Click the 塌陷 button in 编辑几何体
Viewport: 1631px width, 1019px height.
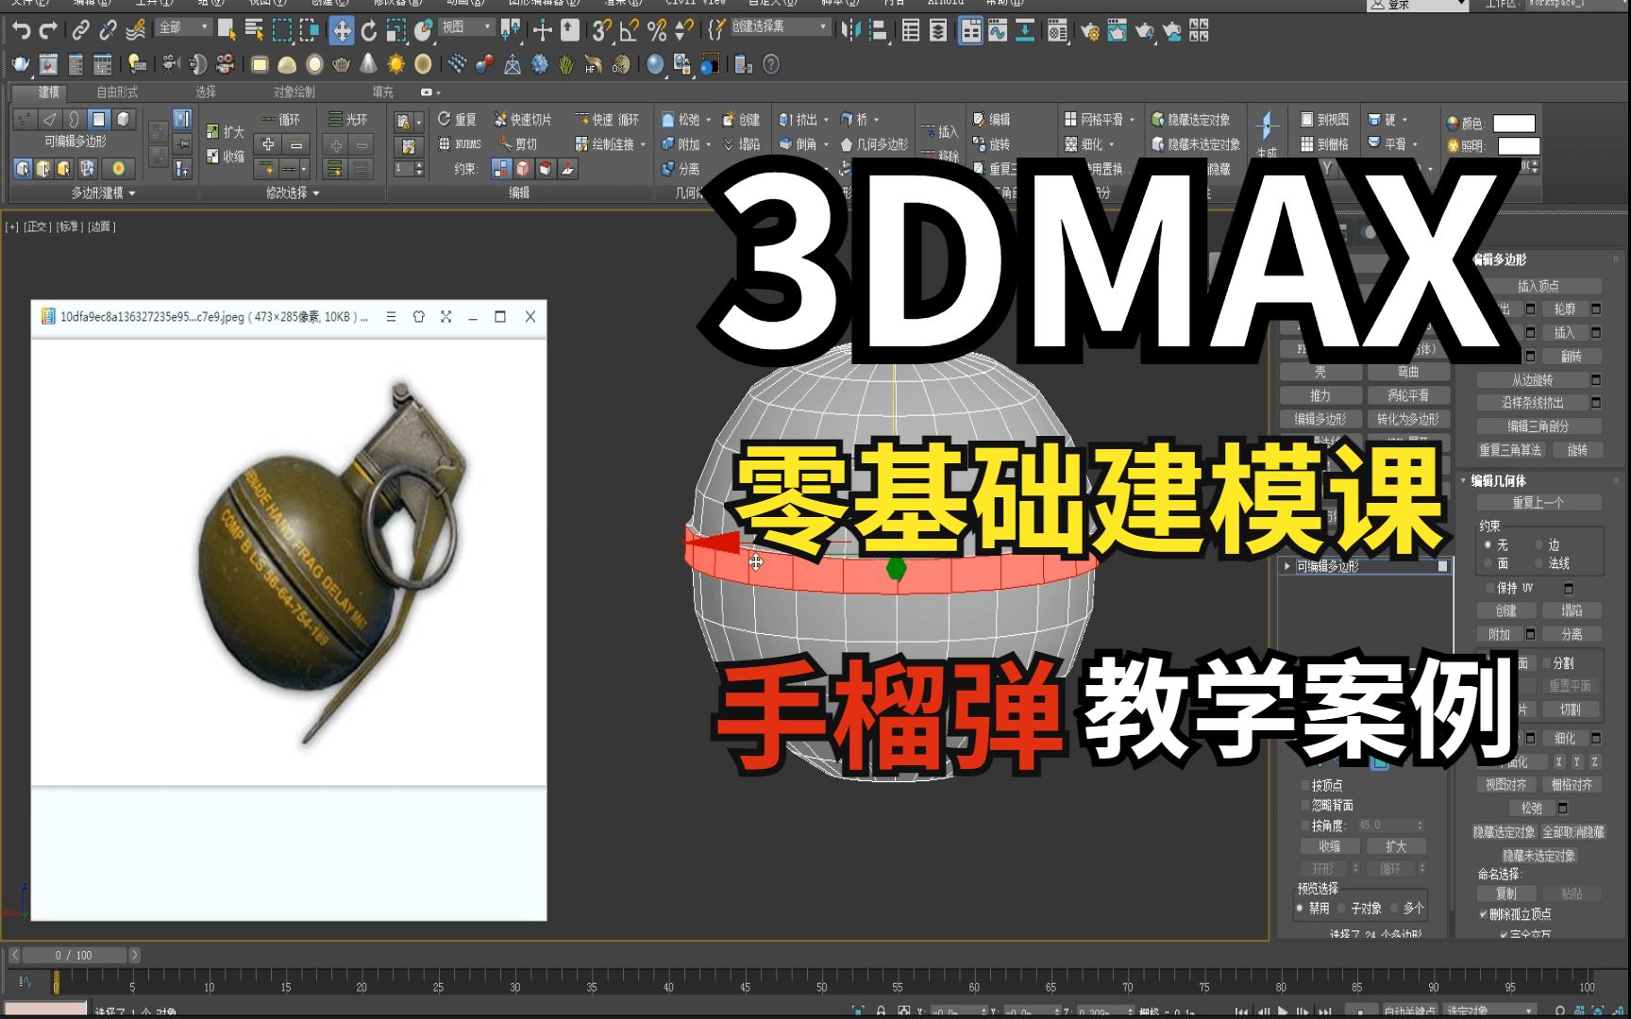(1571, 610)
